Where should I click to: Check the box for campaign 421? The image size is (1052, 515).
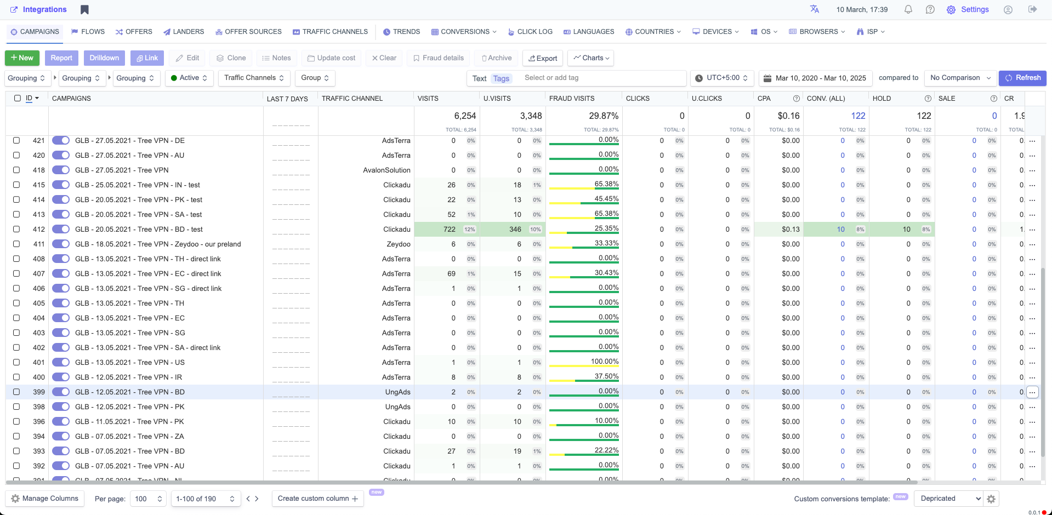16,141
